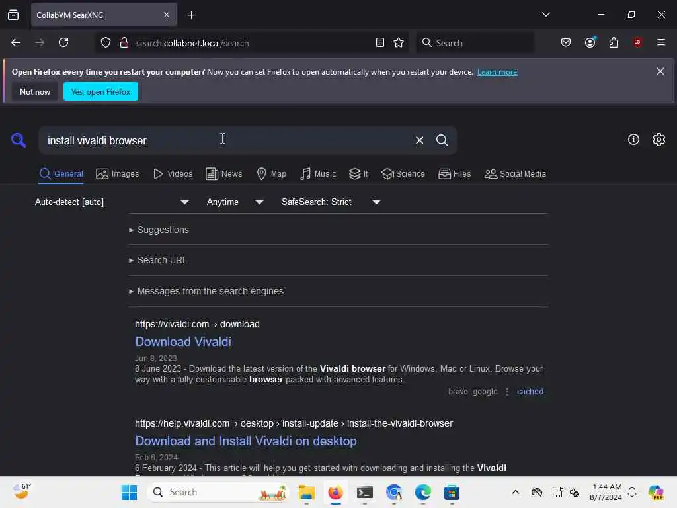Open the Microsoft Store taskbar icon

452,492
